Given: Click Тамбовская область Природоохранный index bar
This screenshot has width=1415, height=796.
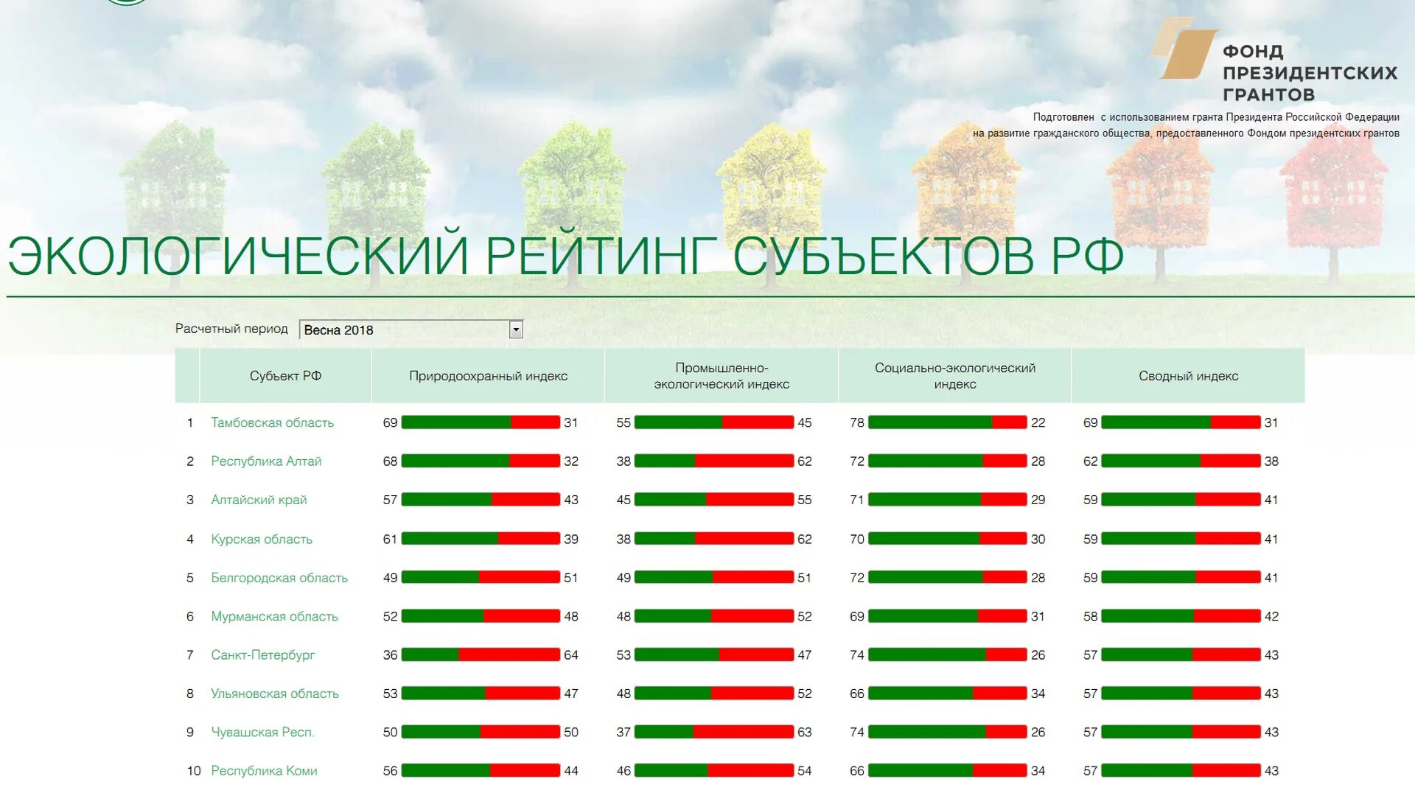Looking at the screenshot, I should (x=481, y=422).
